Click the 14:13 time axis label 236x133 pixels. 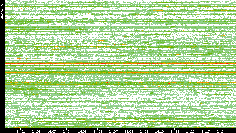(x=205, y=132)
